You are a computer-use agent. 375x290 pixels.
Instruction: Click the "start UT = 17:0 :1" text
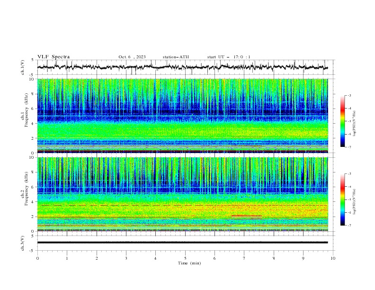[229, 57]
